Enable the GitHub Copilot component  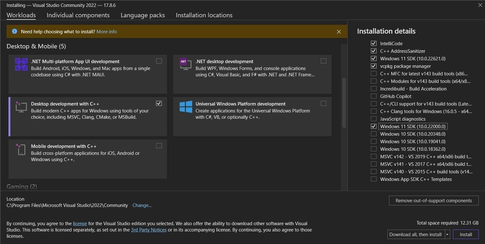pos(373,96)
